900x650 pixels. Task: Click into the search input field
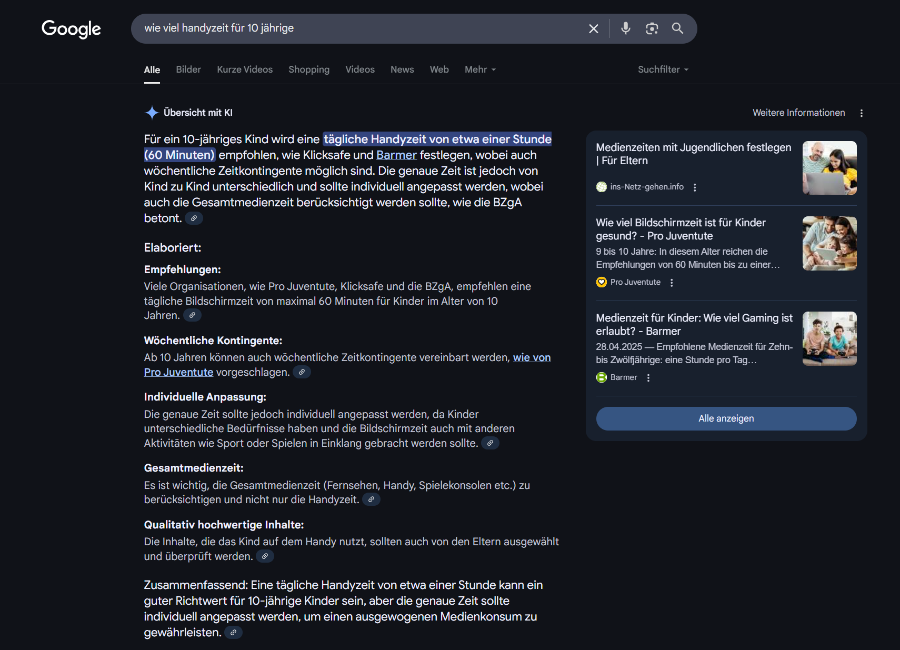(x=358, y=28)
